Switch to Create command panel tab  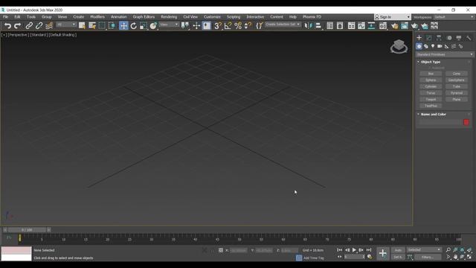click(x=419, y=38)
